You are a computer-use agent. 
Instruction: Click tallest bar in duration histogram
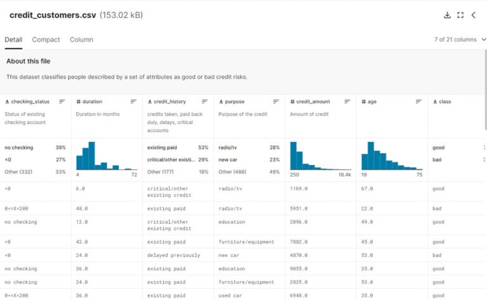(x=92, y=156)
